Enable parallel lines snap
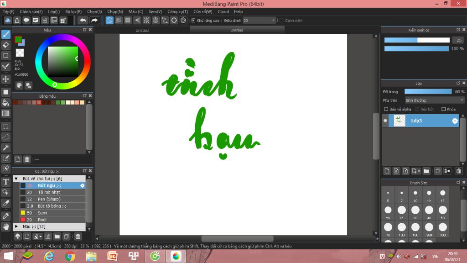 [x=119, y=20]
